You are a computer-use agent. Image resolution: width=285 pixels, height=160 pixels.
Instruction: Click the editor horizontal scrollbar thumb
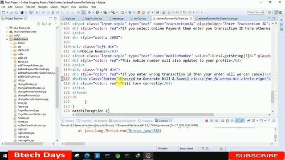click(144, 115)
